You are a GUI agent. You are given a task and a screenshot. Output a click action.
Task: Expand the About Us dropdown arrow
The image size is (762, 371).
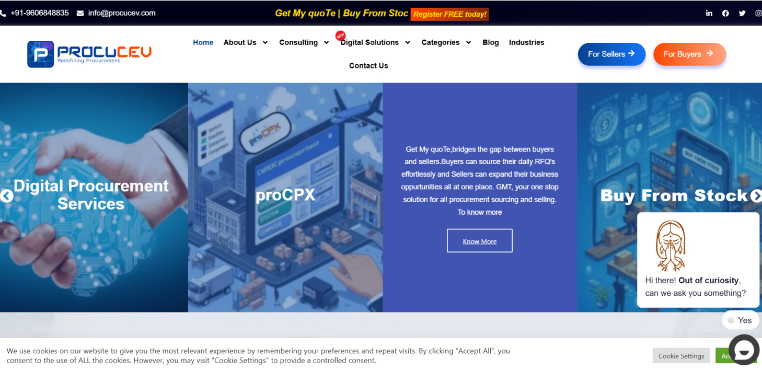tap(265, 42)
